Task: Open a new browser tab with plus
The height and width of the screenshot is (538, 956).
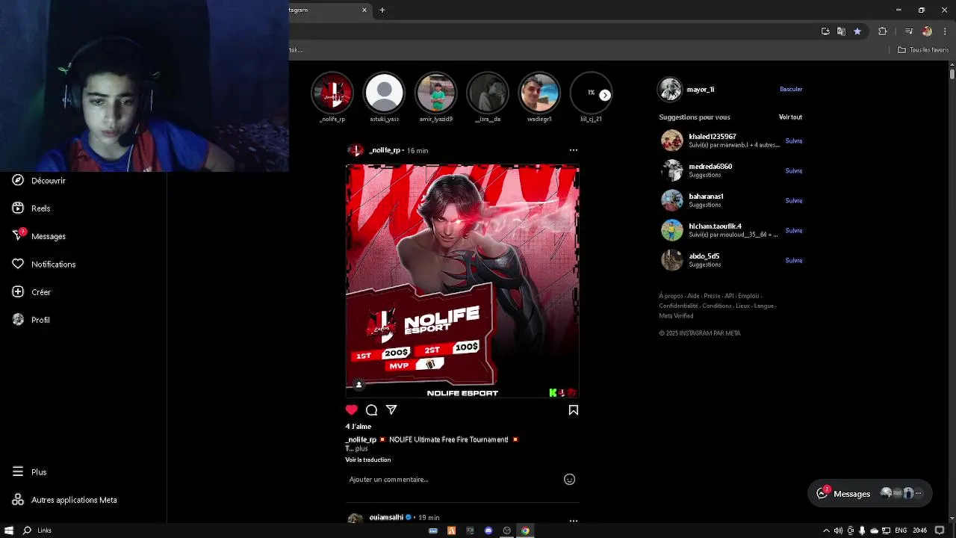Action: click(382, 10)
